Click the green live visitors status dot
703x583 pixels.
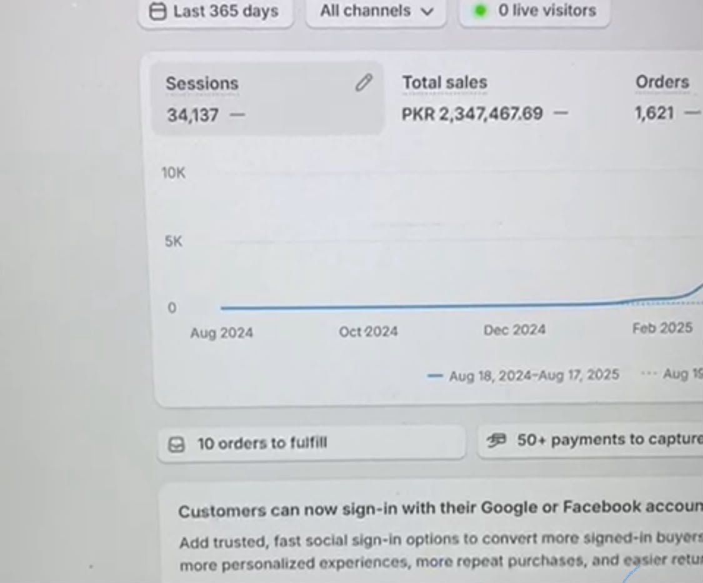[x=480, y=11]
